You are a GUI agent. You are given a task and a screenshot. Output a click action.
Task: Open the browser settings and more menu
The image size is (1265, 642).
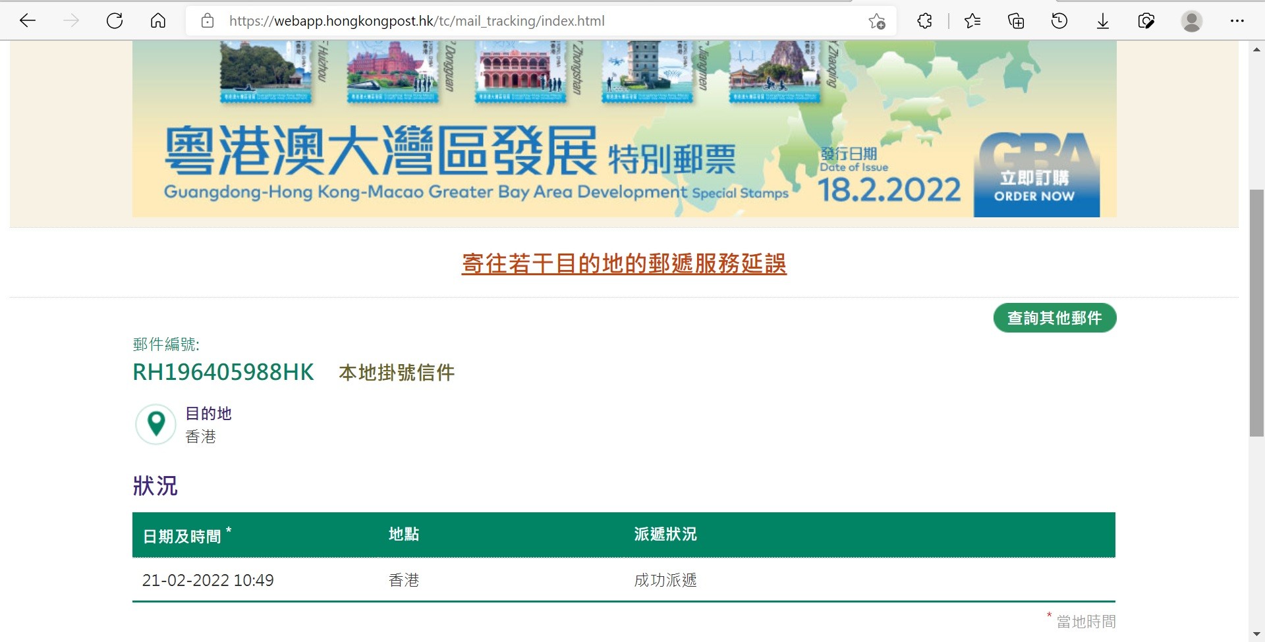1237,21
